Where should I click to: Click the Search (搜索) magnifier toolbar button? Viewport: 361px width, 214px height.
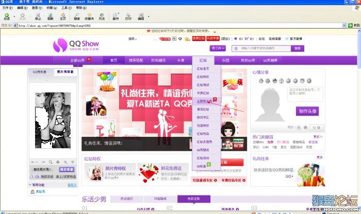coord(77,16)
